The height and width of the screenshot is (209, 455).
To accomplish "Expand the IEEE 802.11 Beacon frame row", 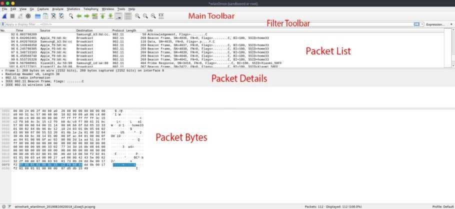I will click(2, 81).
